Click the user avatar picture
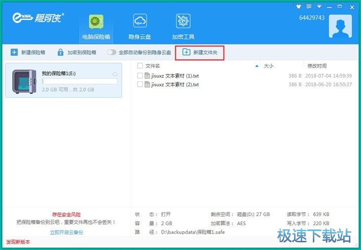Image resolution: width=361 pixels, height=250 pixels. pos(340,26)
